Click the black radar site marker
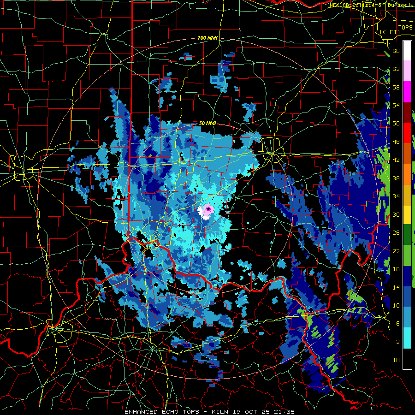 pos(208,209)
